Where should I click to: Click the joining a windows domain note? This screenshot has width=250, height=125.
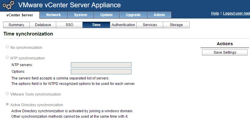point(72,111)
